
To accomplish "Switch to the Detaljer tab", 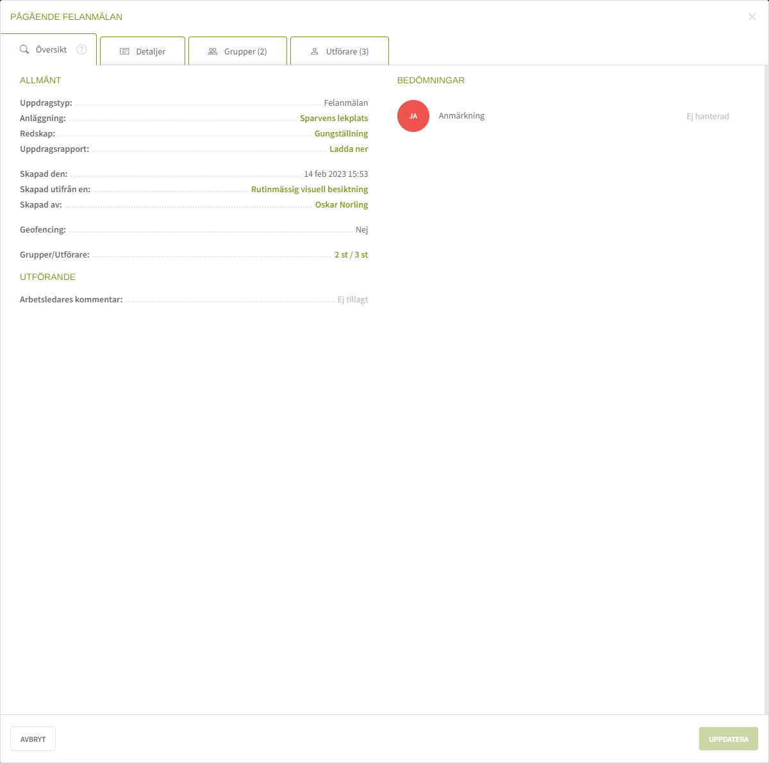I will click(x=143, y=51).
